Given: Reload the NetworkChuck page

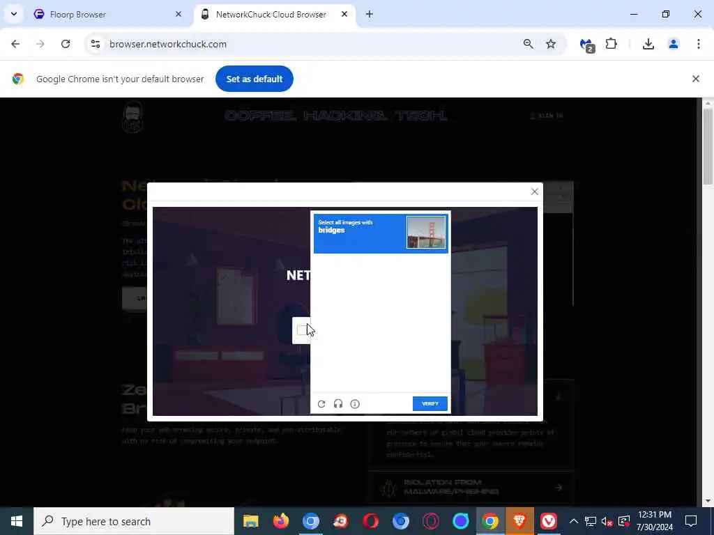Looking at the screenshot, I should tap(66, 44).
